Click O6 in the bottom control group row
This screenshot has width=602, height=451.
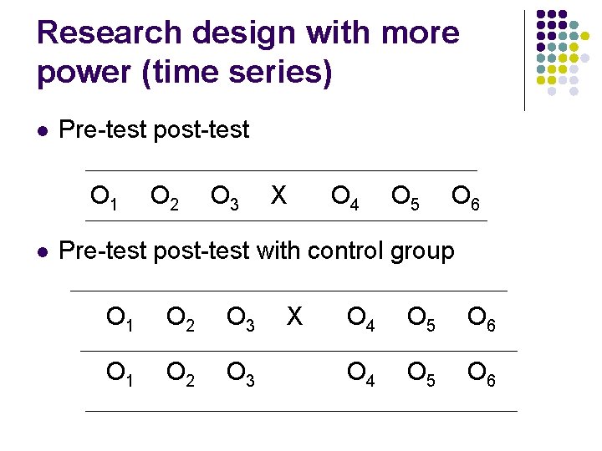(482, 377)
